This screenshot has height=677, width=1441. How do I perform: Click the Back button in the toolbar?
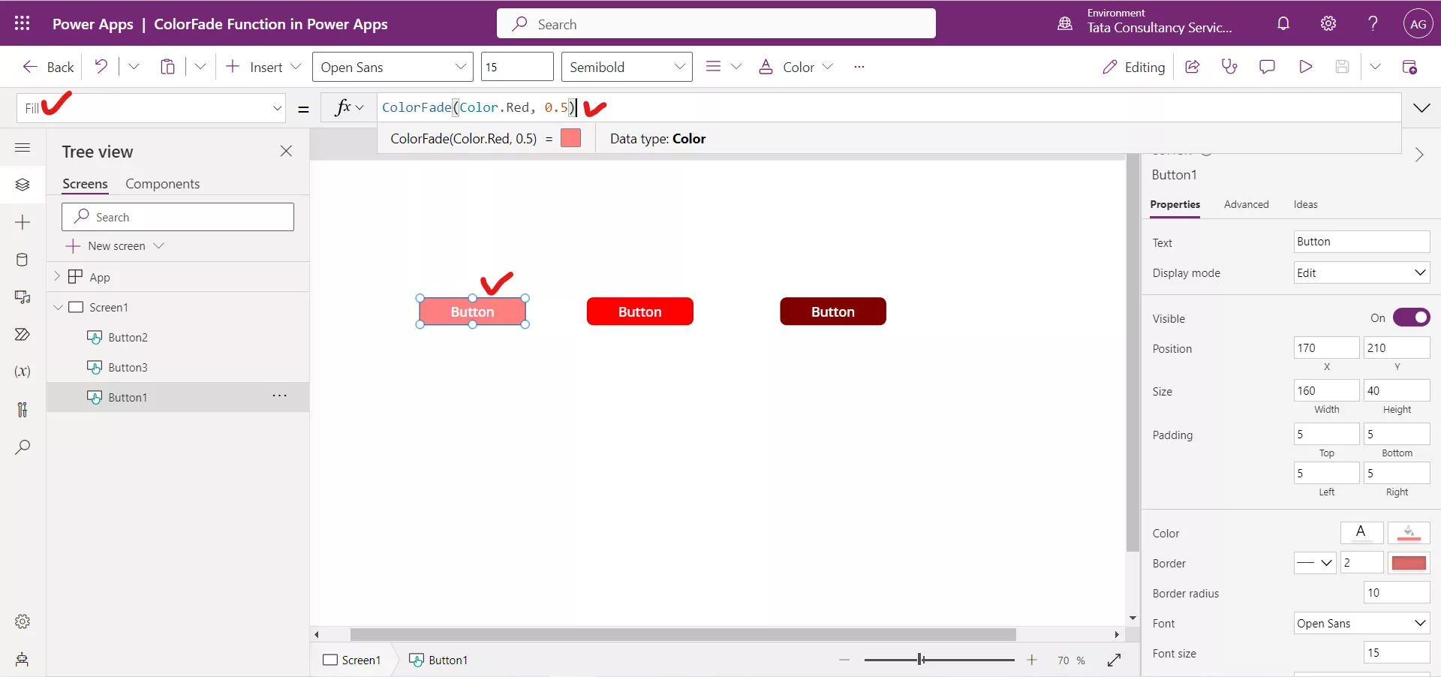[47, 67]
